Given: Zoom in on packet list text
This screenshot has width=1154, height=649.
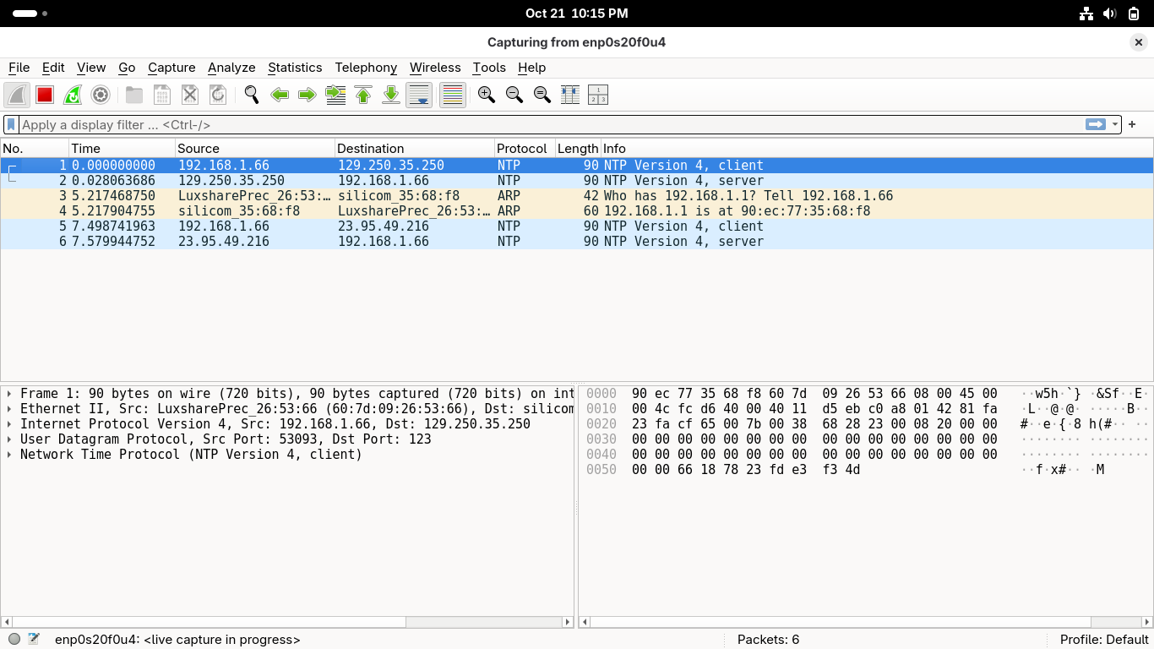Looking at the screenshot, I should [486, 95].
